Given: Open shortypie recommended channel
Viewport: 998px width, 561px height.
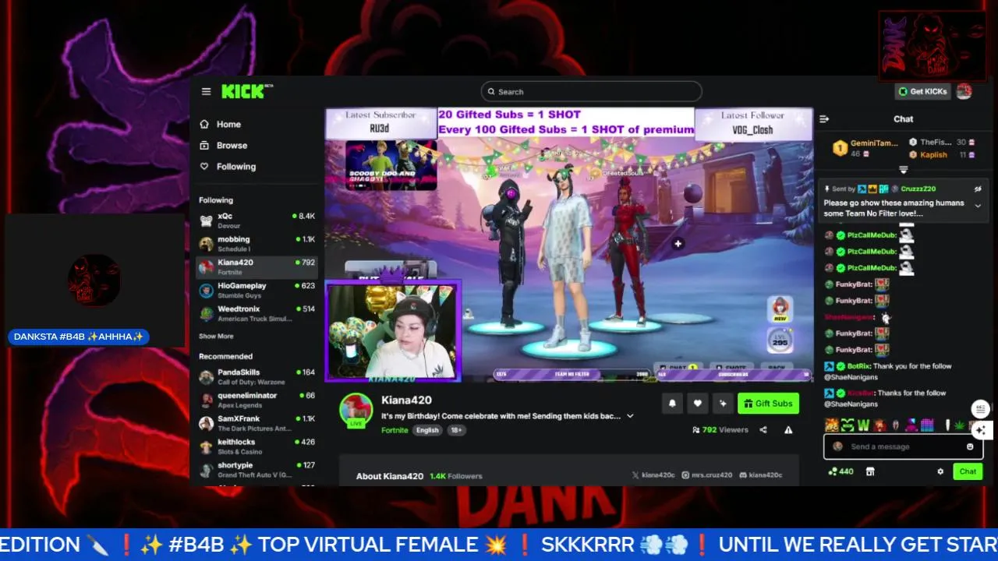Looking at the screenshot, I should point(257,471).
